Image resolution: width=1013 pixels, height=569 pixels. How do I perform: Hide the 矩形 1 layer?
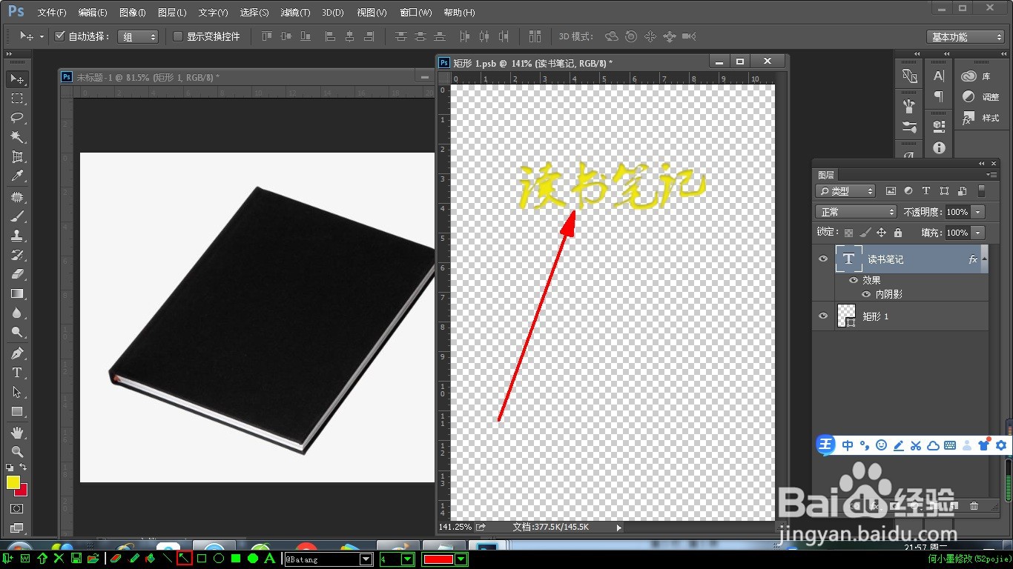click(x=822, y=316)
